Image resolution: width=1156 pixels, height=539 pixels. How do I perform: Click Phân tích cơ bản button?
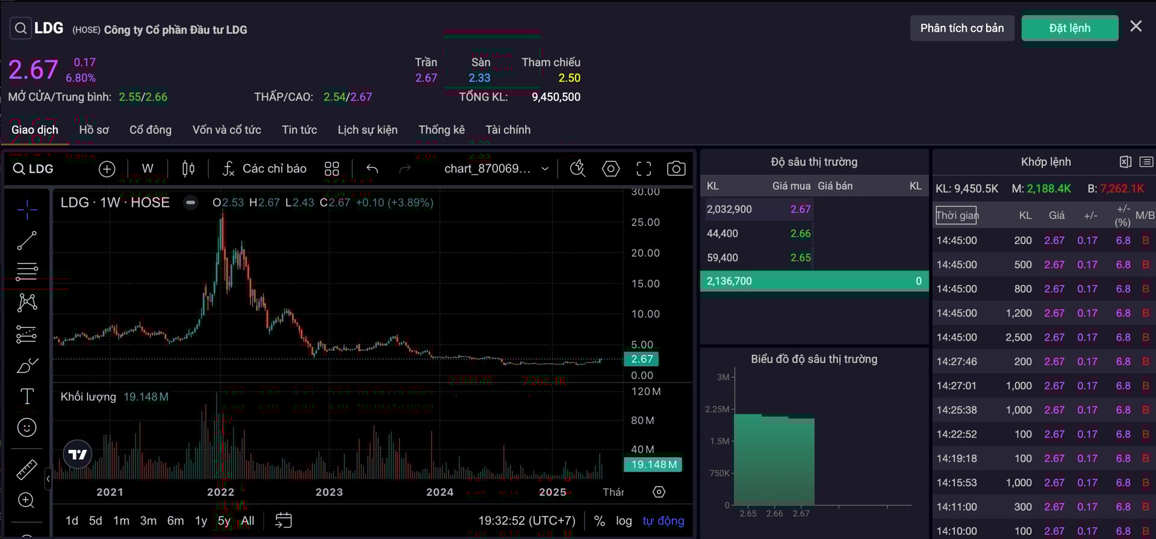pos(962,28)
